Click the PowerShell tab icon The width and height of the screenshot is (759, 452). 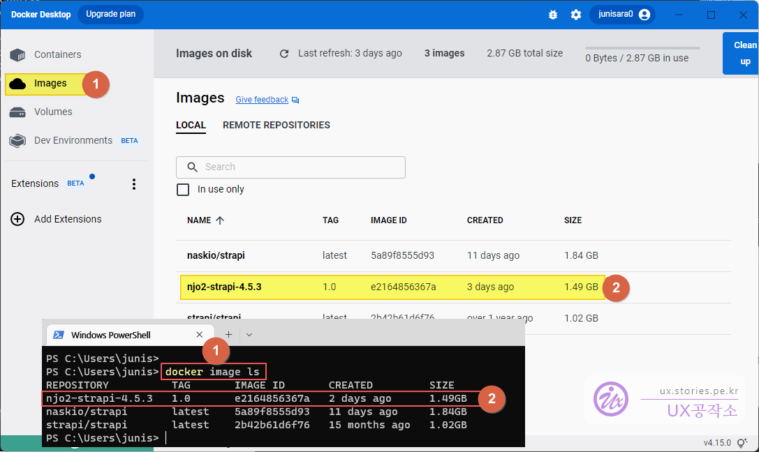point(59,335)
